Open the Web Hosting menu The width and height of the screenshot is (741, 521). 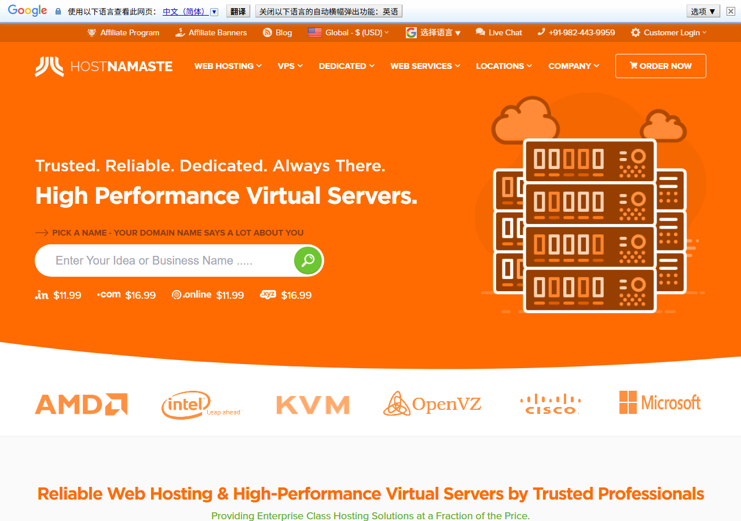pyautogui.click(x=228, y=66)
